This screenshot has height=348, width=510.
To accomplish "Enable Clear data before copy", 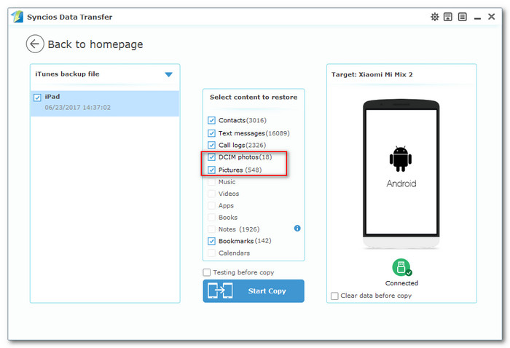I will coord(334,296).
